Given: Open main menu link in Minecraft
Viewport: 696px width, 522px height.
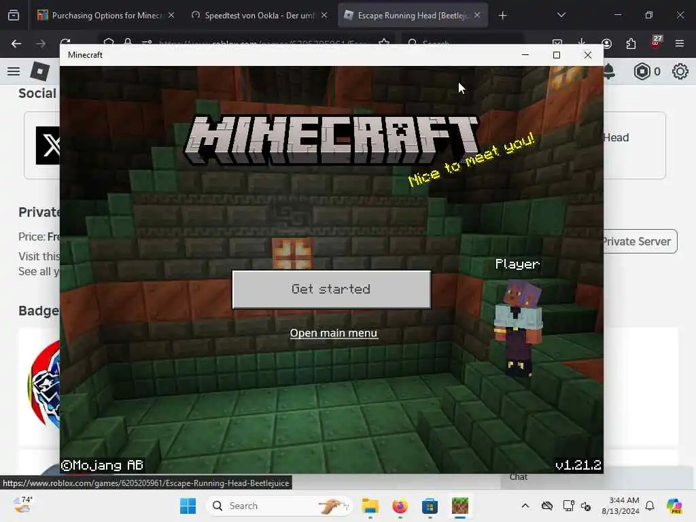Looking at the screenshot, I should [x=334, y=333].
